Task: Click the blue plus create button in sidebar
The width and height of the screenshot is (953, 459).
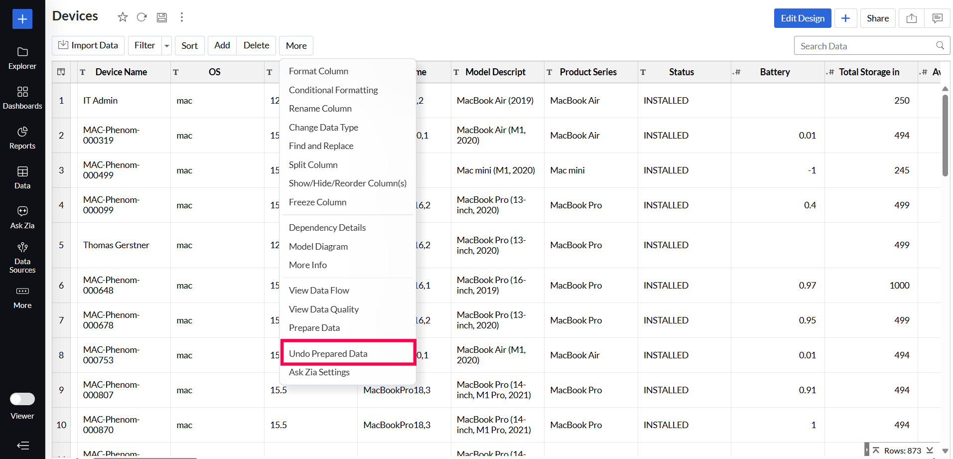Action: 22,19
